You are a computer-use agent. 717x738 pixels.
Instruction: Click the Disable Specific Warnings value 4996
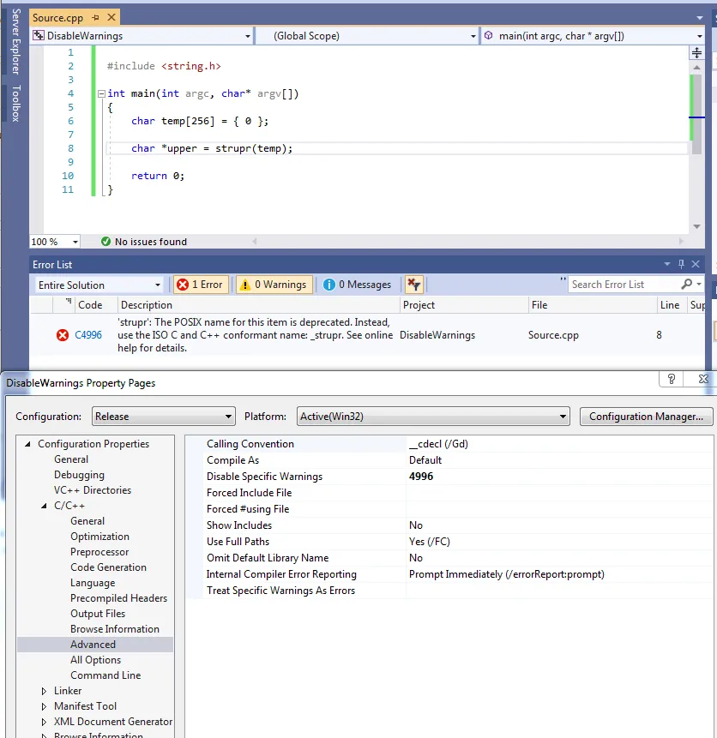(421, 477)
